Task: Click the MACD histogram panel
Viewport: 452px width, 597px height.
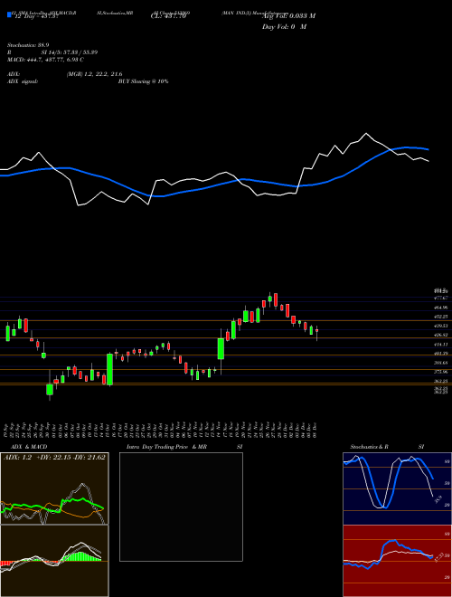Action: pos(54,561)
